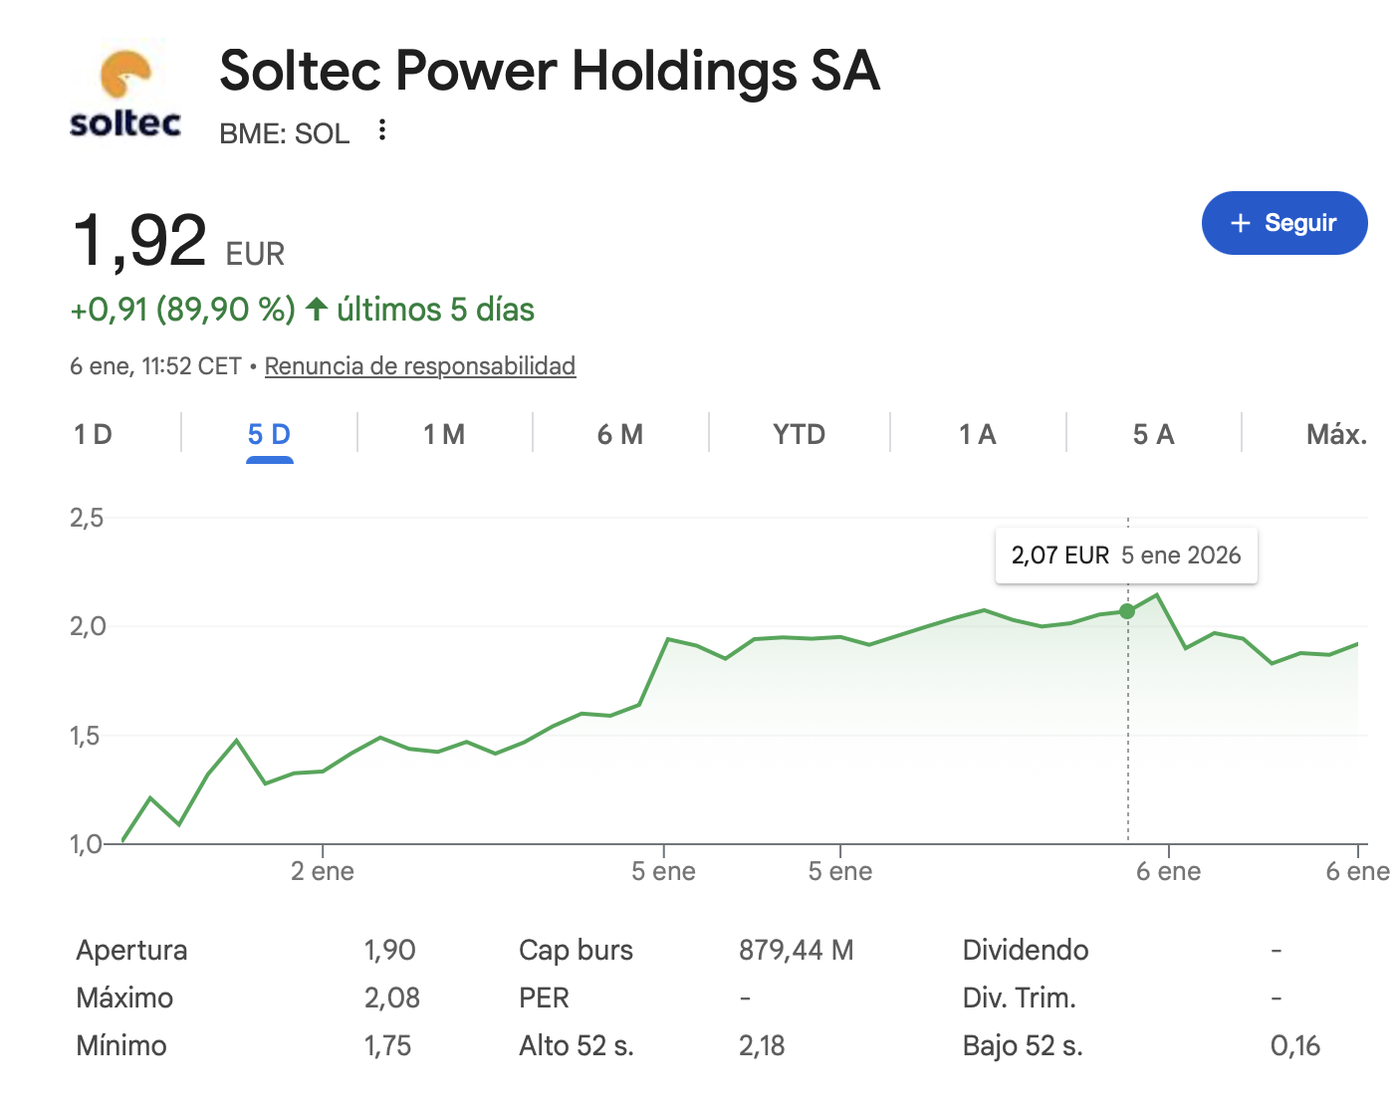
Task: Click the Soltec Power Holdings SA title
Action: pos(550,72)
